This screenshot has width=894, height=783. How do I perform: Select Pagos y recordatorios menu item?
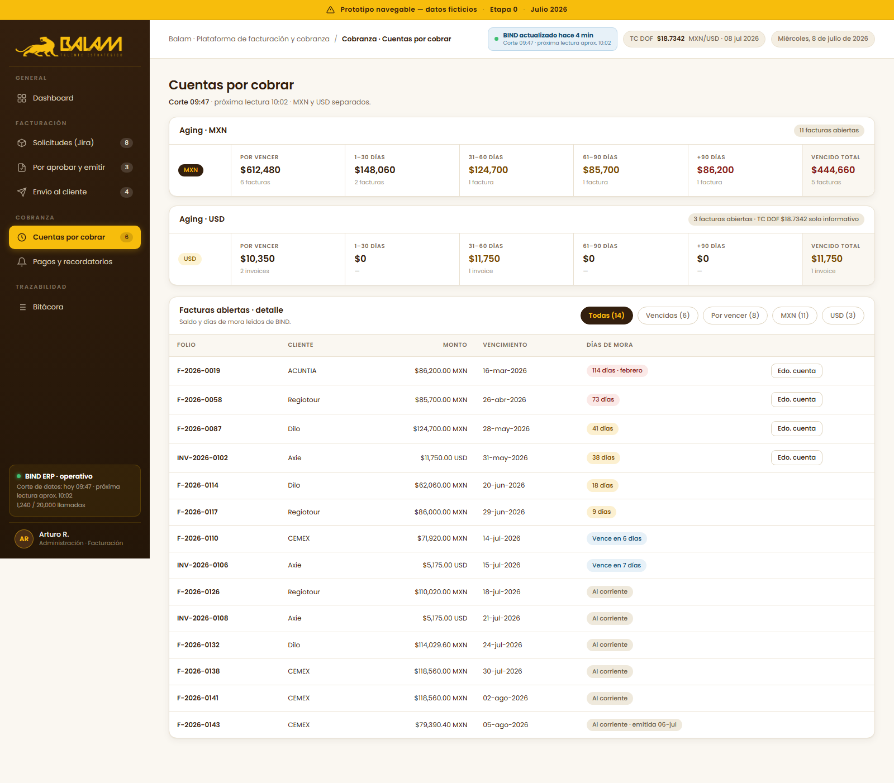(x=75, y=262)
